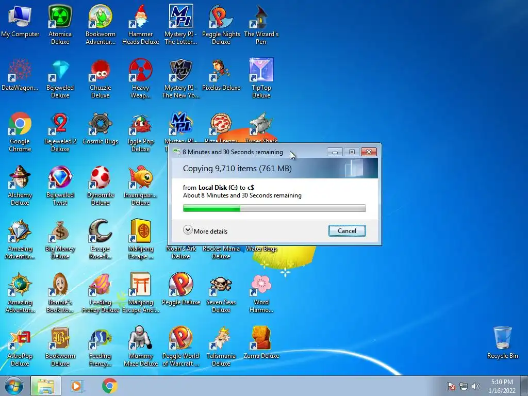Close the copy progress dialog

369,152
